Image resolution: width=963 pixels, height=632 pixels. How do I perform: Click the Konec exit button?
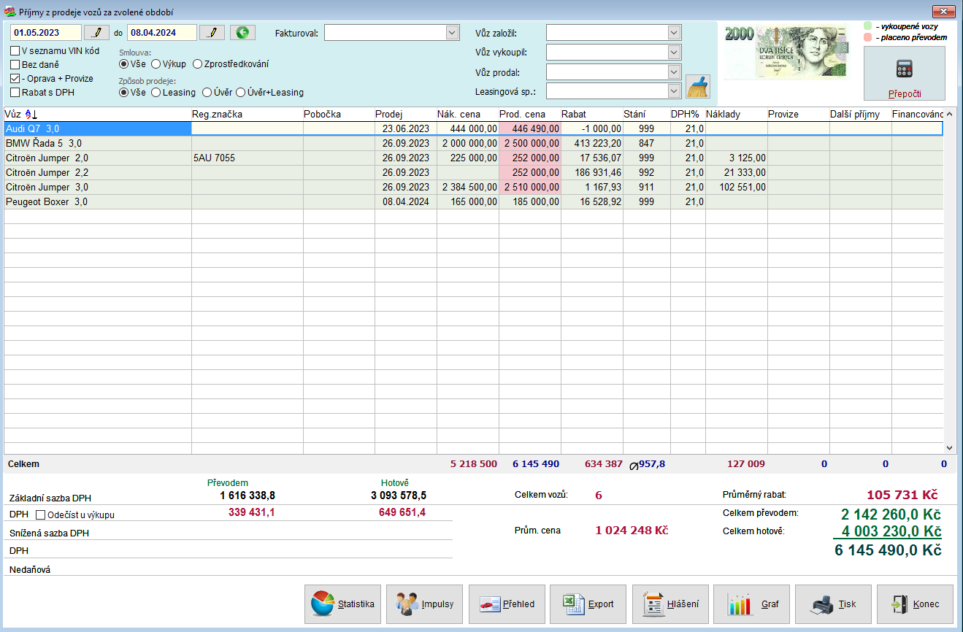(915, 604)
